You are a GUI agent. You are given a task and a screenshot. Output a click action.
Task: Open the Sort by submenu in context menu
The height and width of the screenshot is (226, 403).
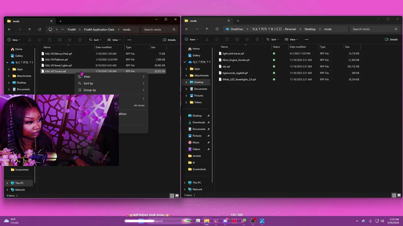pyautogui.click(x=111, y=83)
